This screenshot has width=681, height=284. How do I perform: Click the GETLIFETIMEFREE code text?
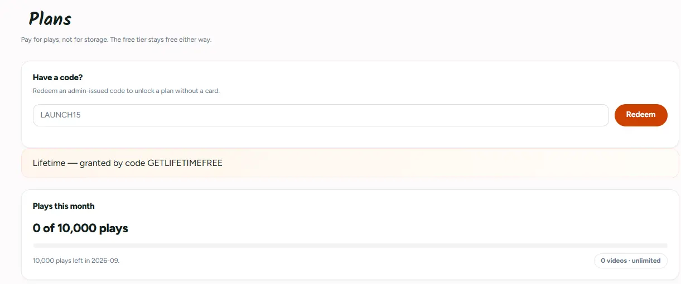(x=185, y=163)
